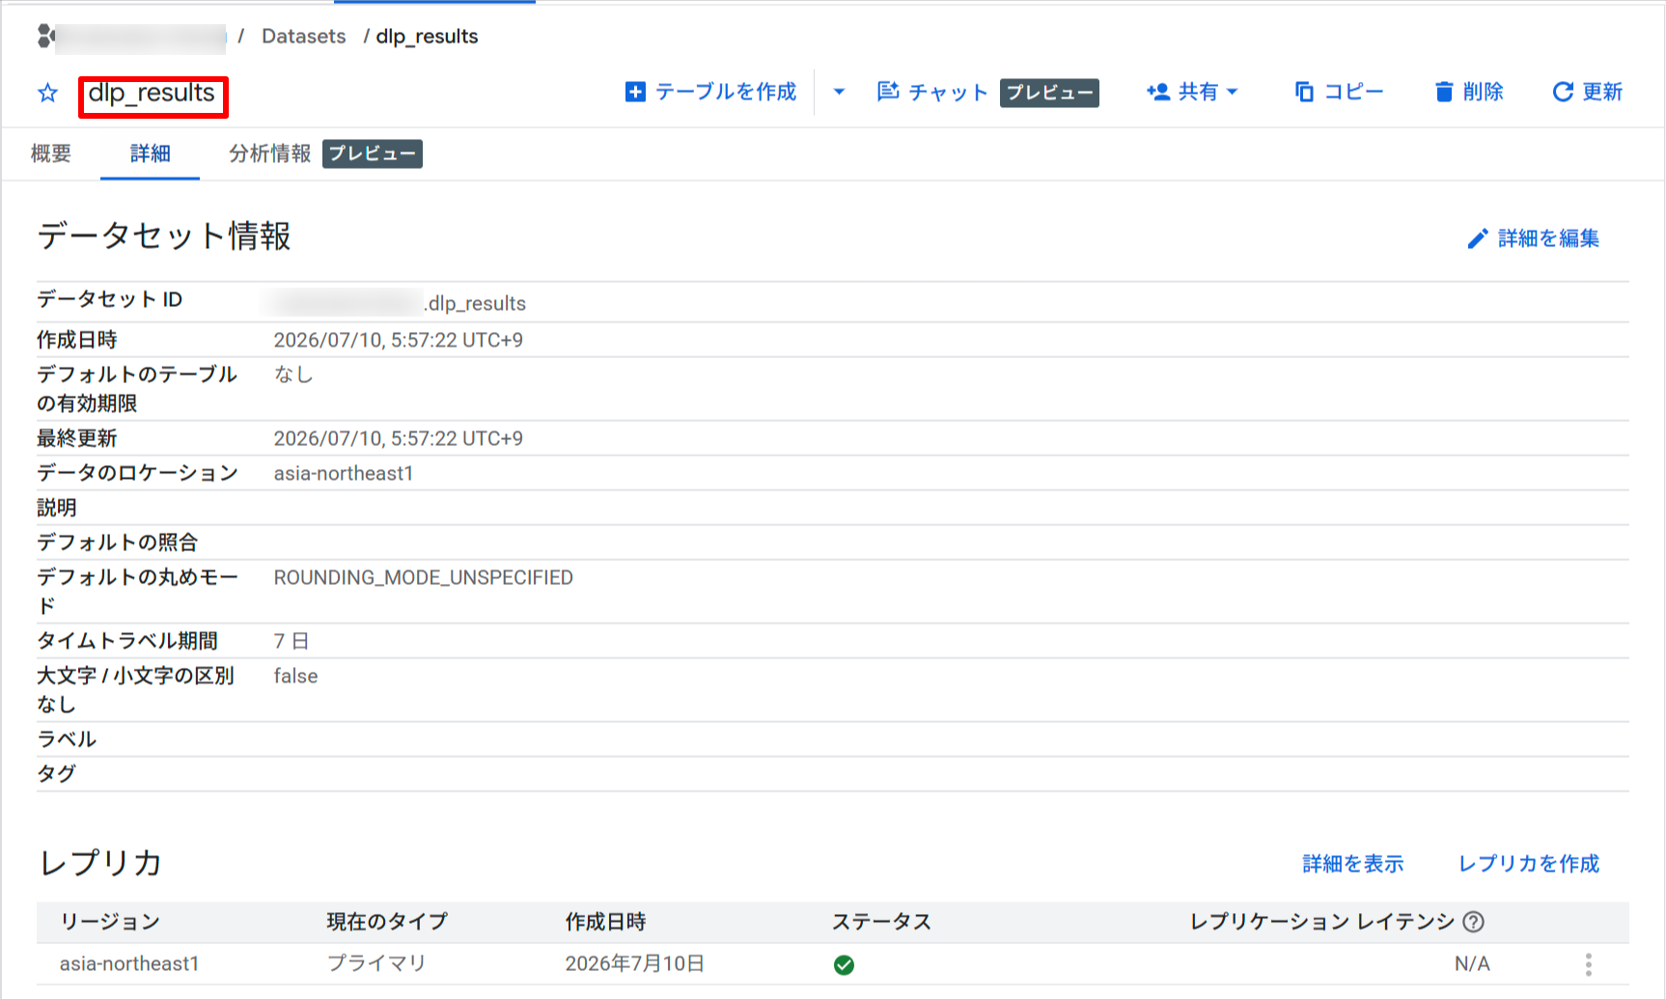The image size is (1666, 999).
Task: Click the false case-insensitivity value
Action: (x=295, y=676)
